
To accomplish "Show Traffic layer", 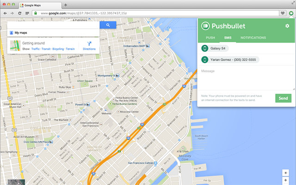I will pyautogui.click(x=36, y=49).
